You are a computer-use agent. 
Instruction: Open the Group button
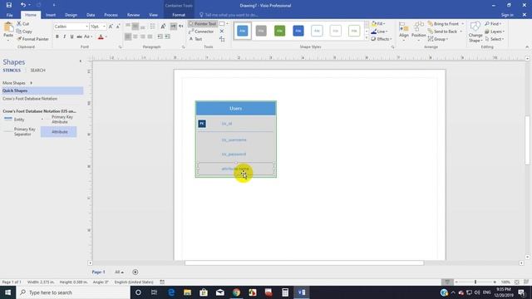point(438,39)
